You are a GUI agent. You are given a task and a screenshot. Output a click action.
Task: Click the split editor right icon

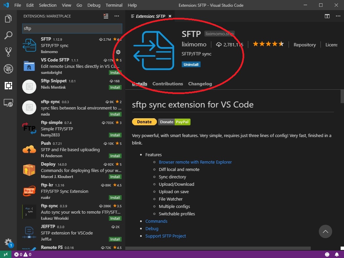[327, 16]
